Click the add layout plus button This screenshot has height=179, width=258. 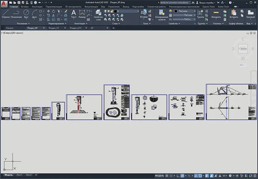36,175
